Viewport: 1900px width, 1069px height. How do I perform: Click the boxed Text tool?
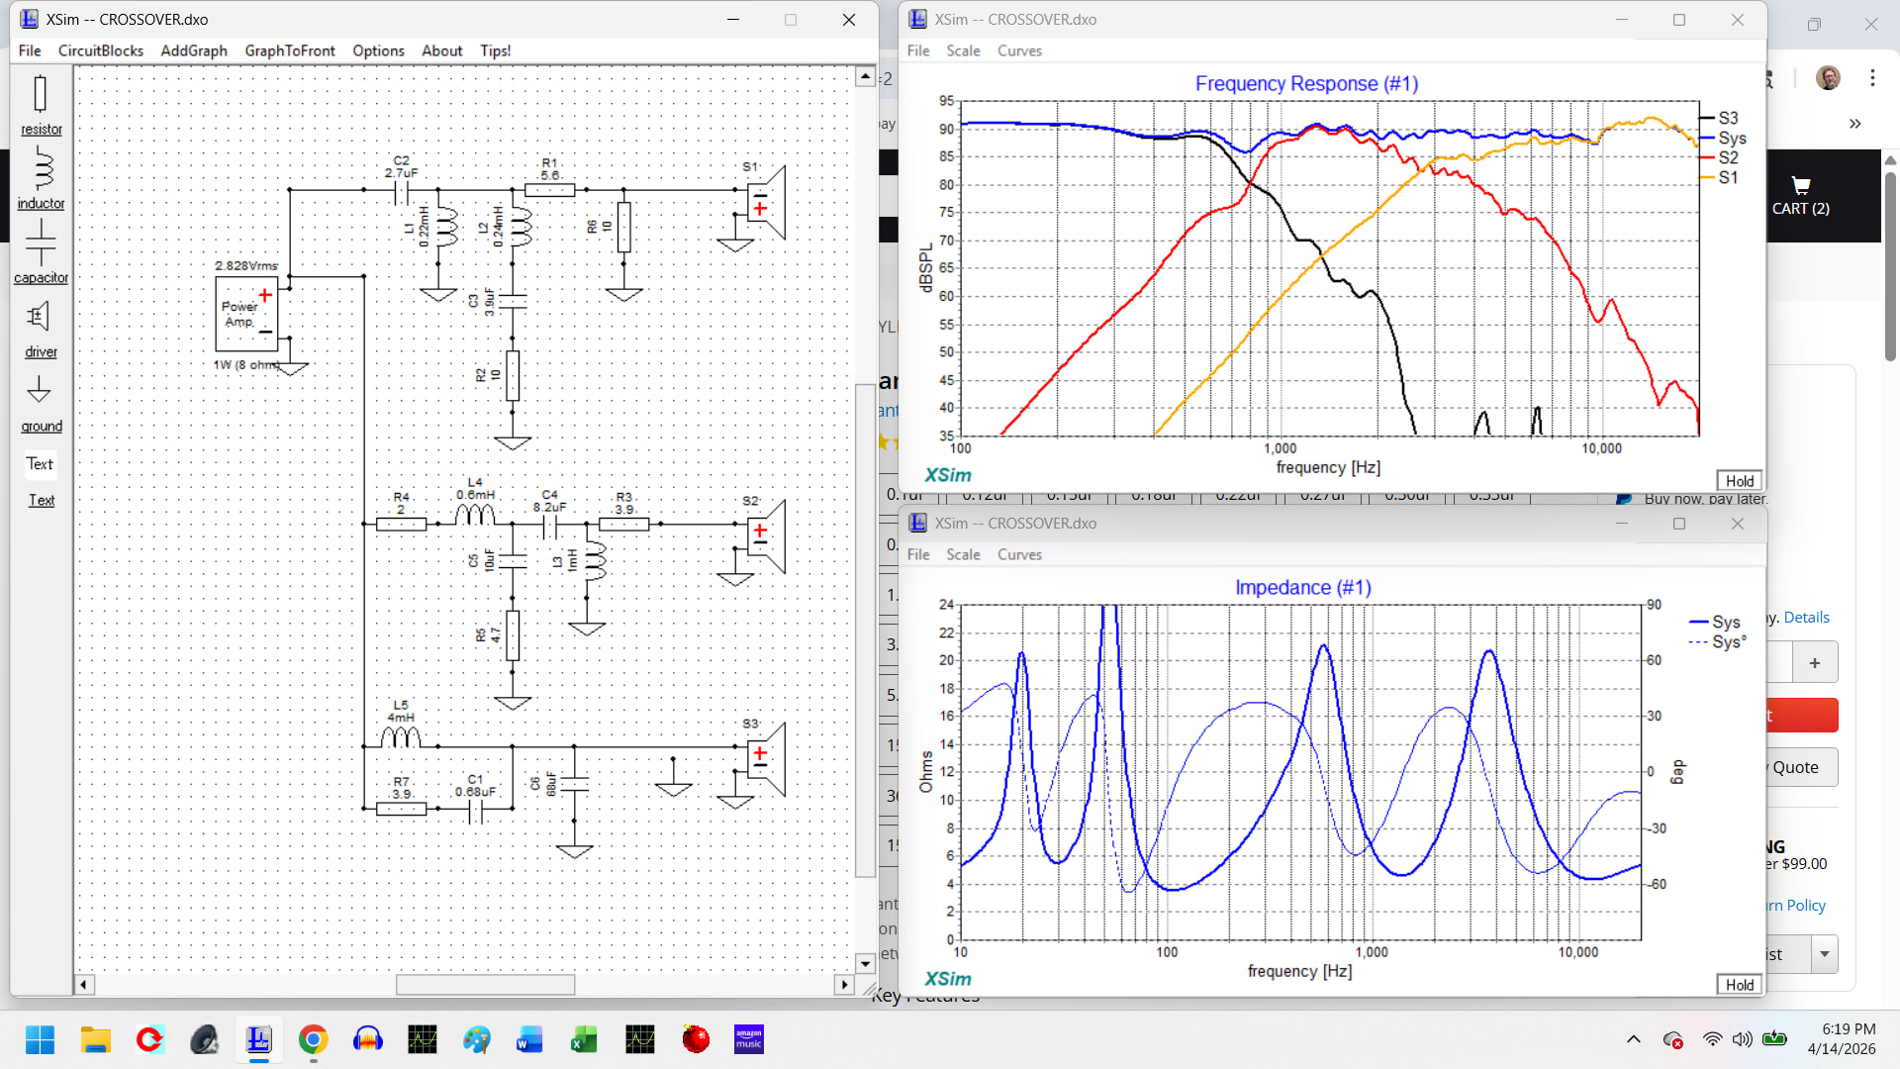[41, 464]
